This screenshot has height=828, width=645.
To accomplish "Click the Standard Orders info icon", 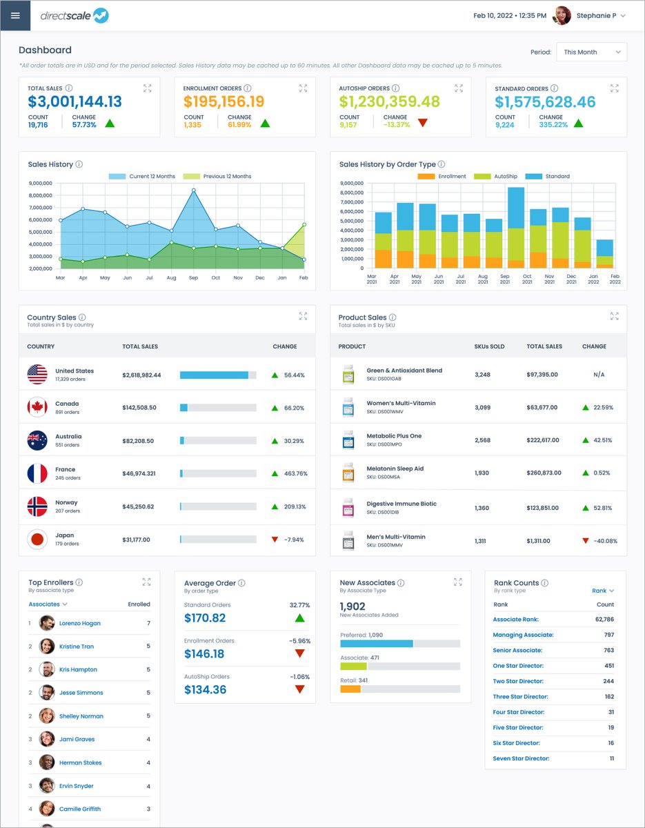I will (555, 88).
